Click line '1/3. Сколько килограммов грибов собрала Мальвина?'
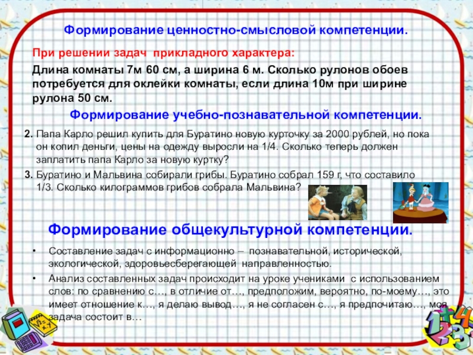This screenshot has width=473, height=355. click(x=169, y=188)
